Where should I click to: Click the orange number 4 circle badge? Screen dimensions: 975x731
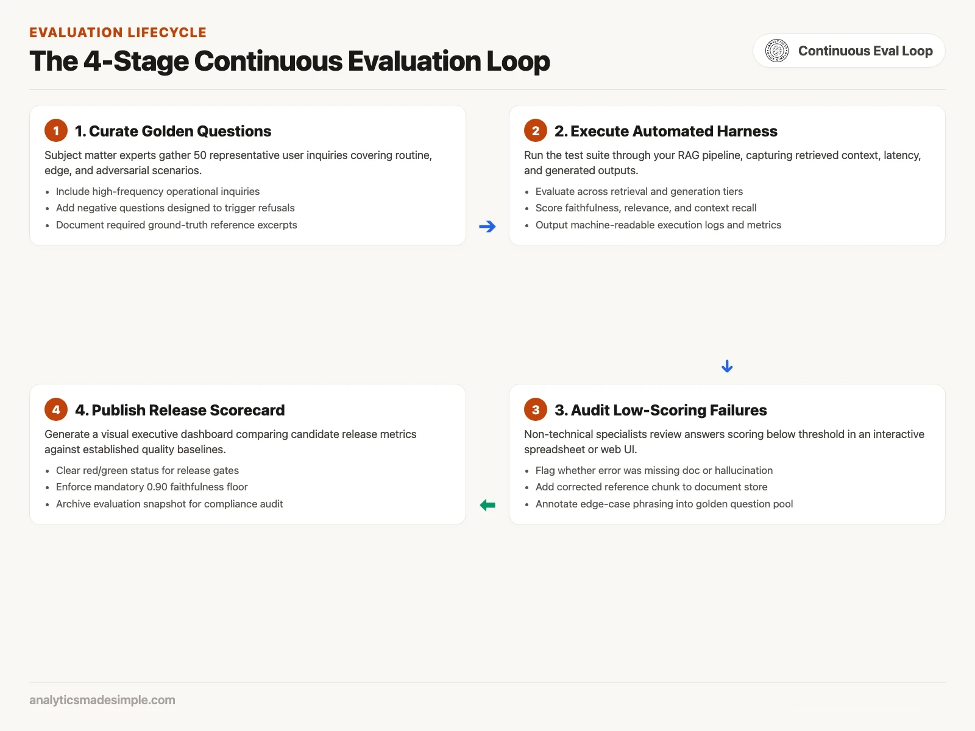[x=56, y=409]
